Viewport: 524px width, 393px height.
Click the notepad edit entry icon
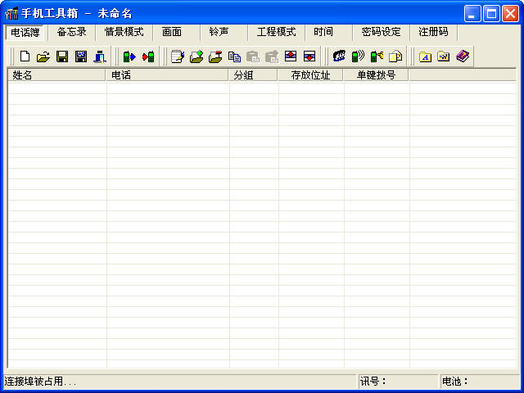click(178, 56)
